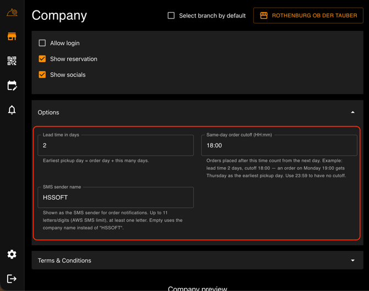Open the Company store icon in sidebar

12,36
